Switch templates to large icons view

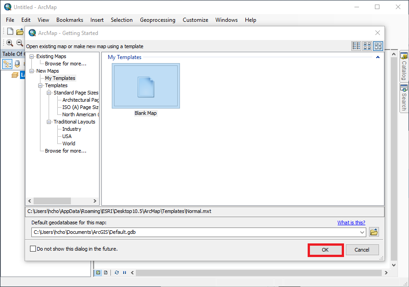378,46
